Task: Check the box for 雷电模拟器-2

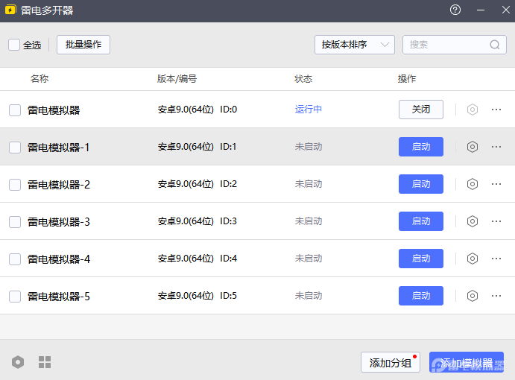Action: pyautogui.click(x=15, y=185)
